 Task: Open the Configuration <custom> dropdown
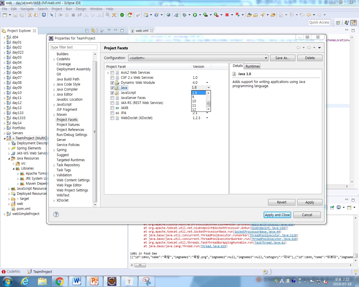(198, 58)
